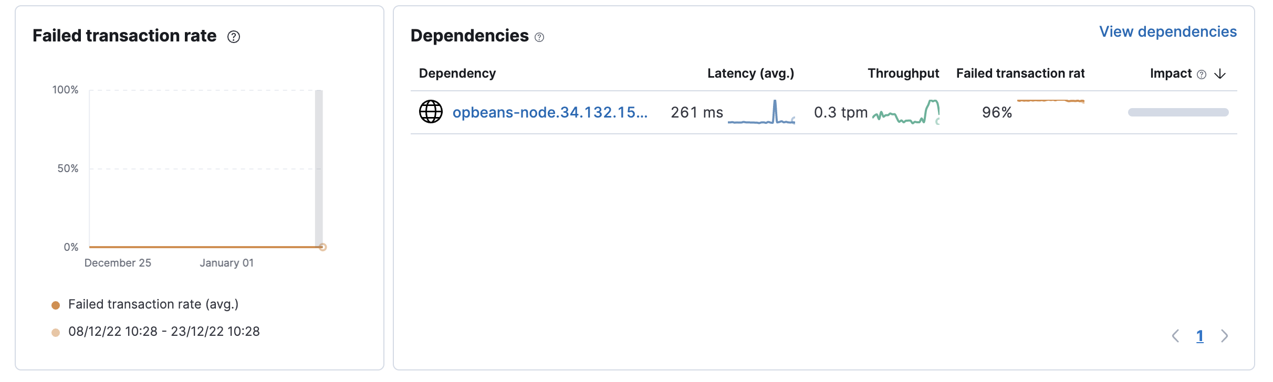Screen dimensions: 1273x382
Task: Toggle the Failed transaction rate (avg.) legend item
Action: pyautogui.click(x=152, y=304)
